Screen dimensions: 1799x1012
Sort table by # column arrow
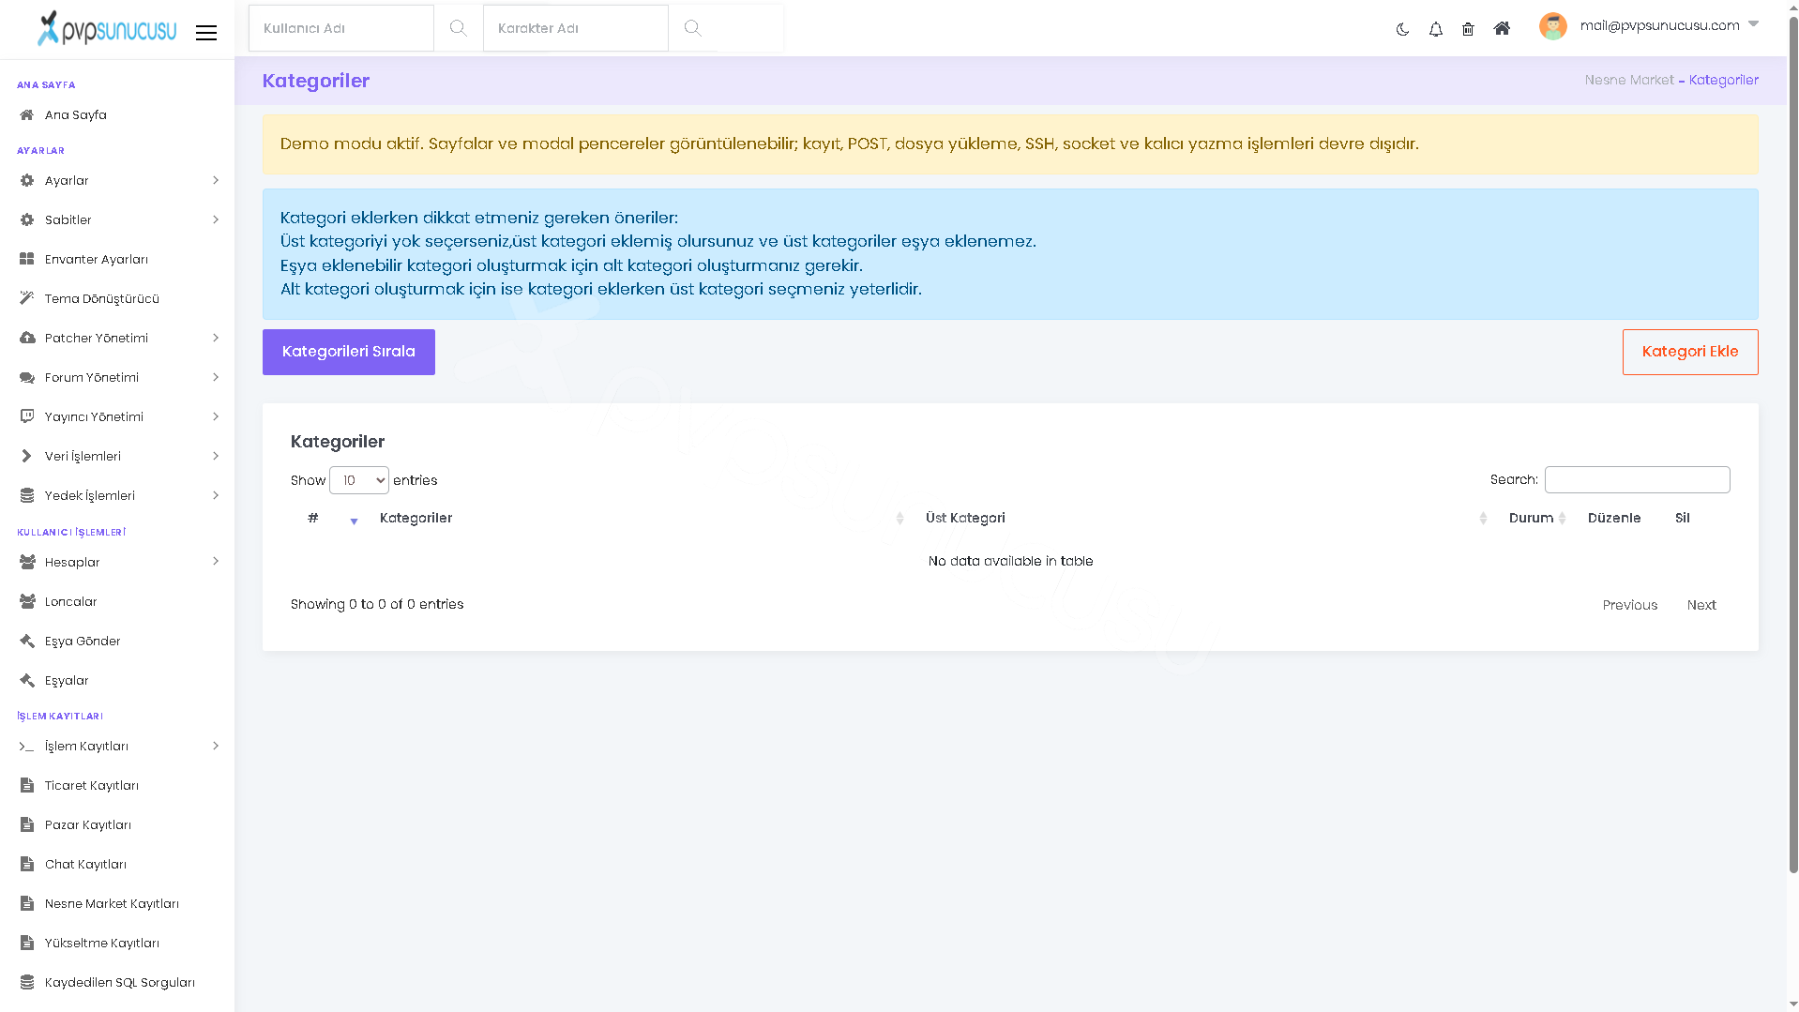(354, 519)
